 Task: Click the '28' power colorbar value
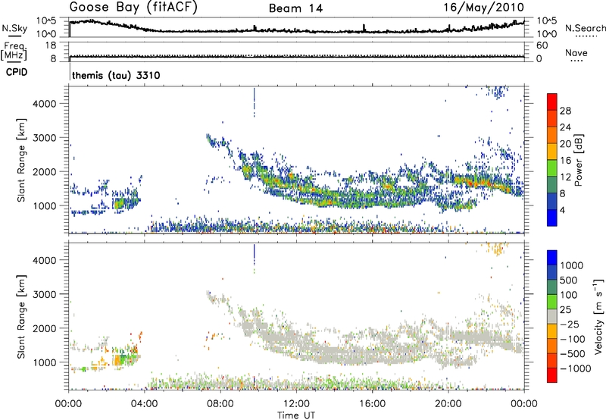(565, 111)
